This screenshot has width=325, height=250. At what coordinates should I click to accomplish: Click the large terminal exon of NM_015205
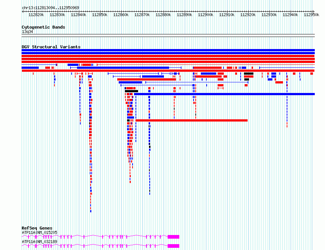tap(173, 237)
